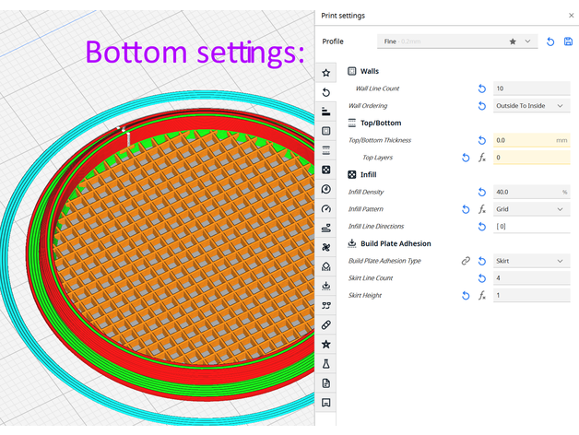Click the link icon for Build Plate Adhesion Type
Image resolution: width=579 pixels, height=435 pixels.
click(x=467, y=261)
